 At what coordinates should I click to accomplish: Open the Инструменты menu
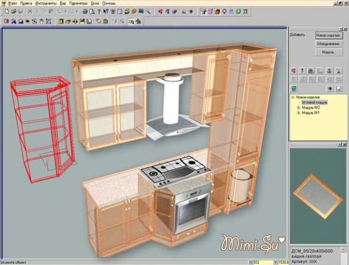46,4
